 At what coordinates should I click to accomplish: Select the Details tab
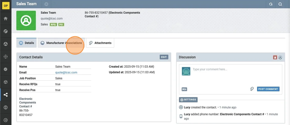click(27, 43)
